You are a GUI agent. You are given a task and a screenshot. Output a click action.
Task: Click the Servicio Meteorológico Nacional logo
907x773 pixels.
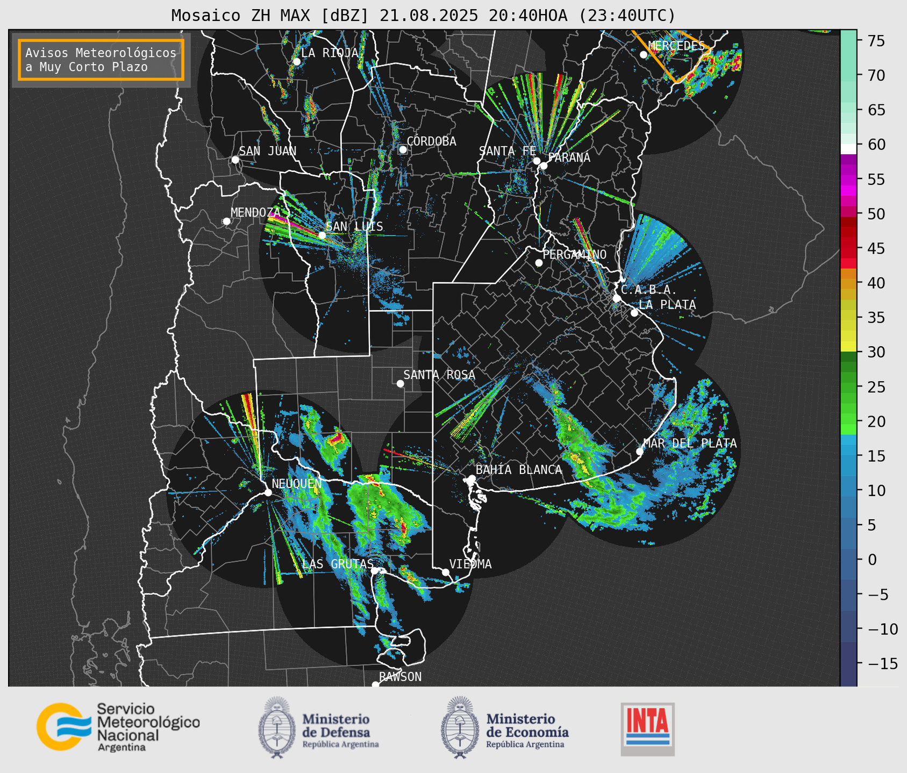[118, 727]
